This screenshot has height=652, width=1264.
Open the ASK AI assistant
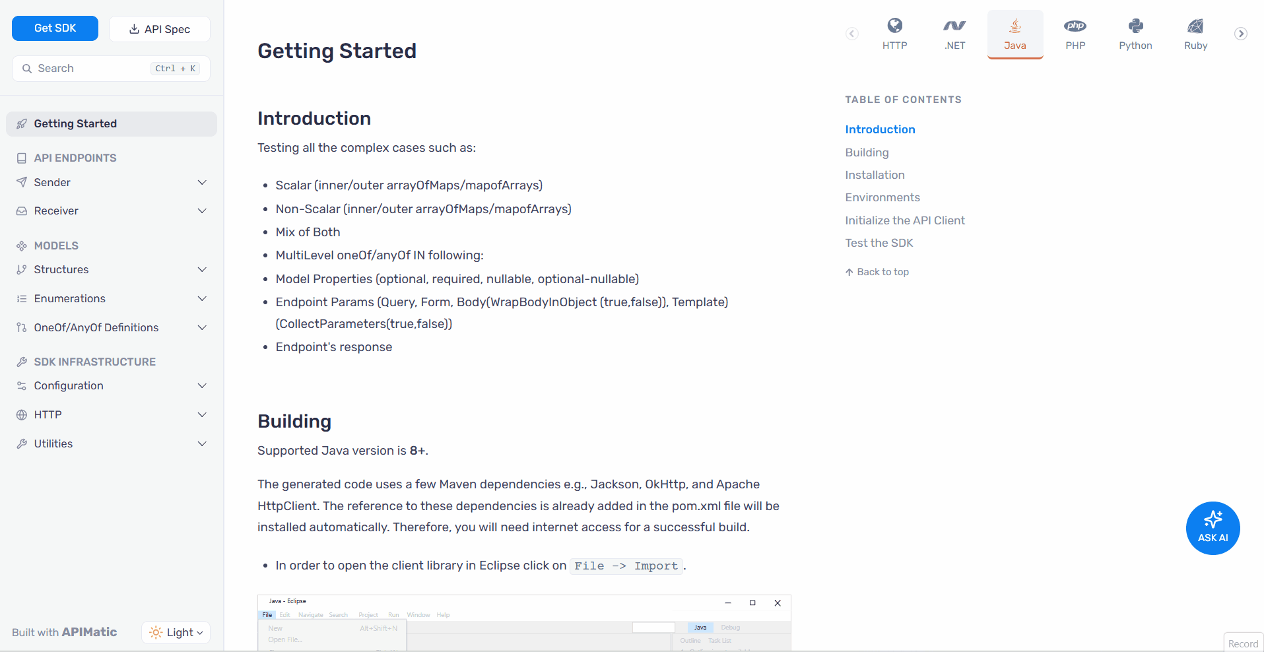click(1213, 528)
